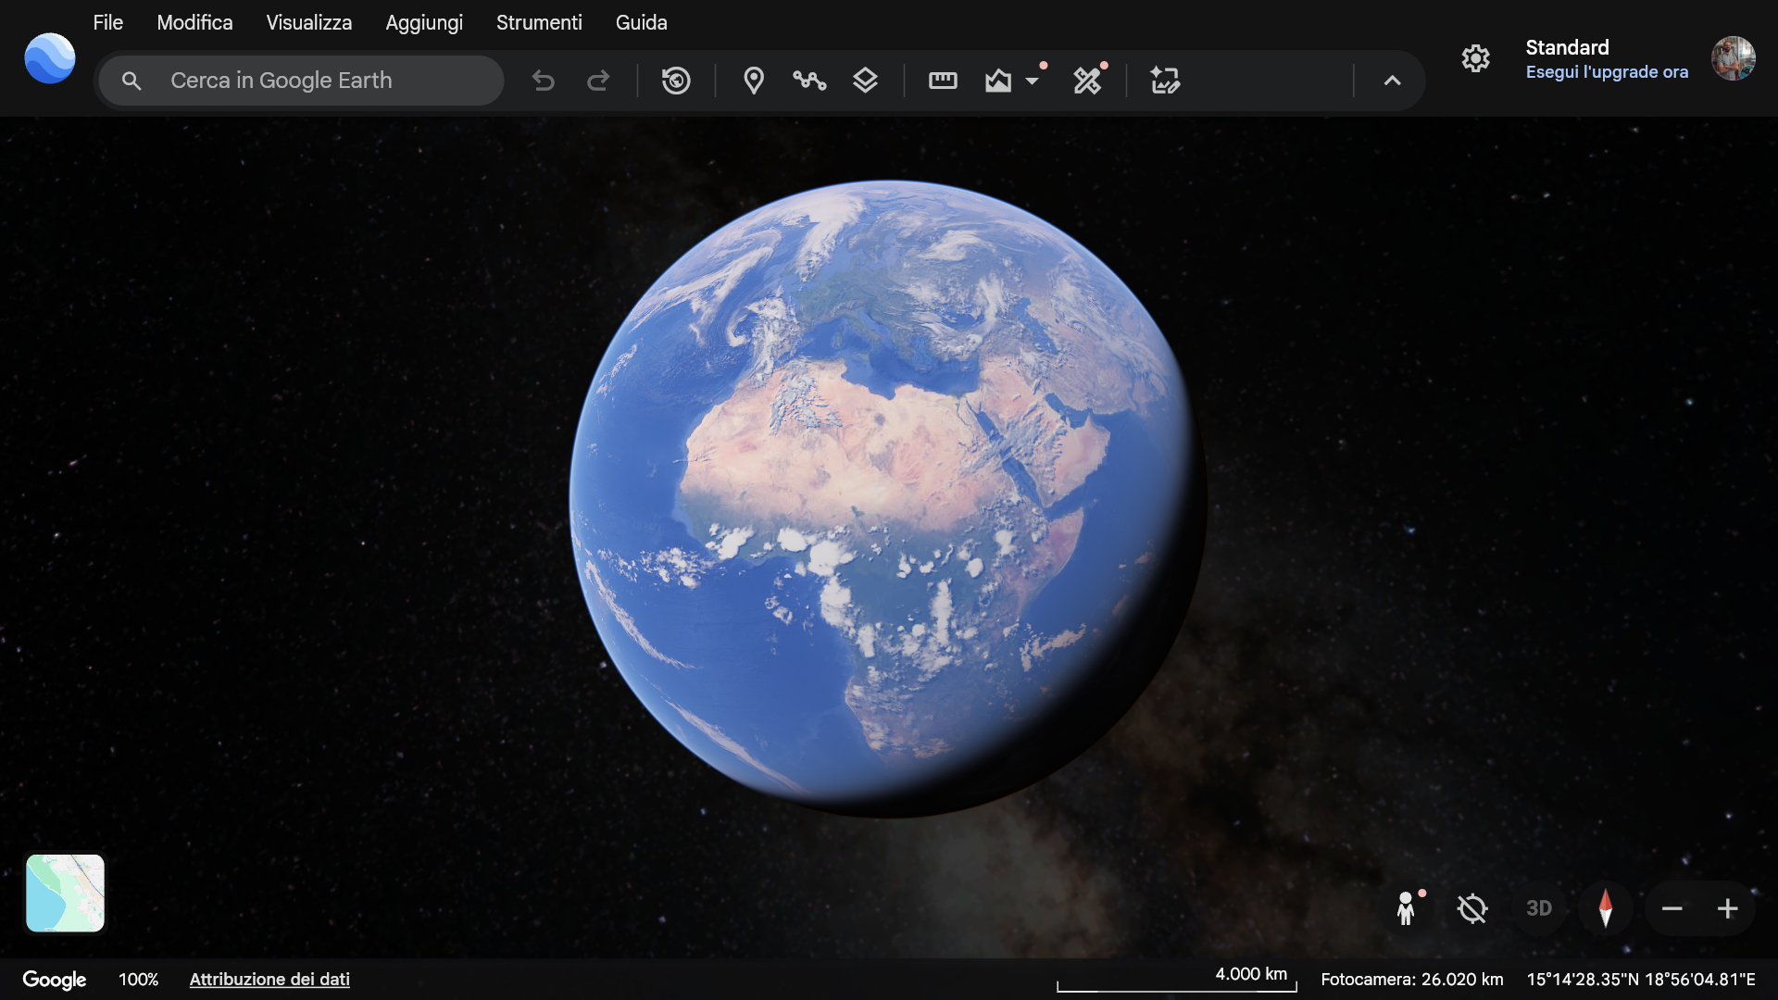Draw a path or polygon
Viewport: 1778px width, 1000px height.
coord(809,81)
